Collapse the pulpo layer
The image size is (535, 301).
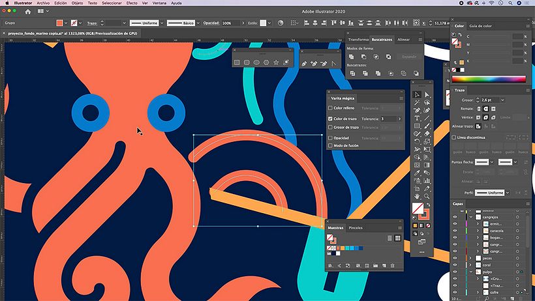coord(471,272)
